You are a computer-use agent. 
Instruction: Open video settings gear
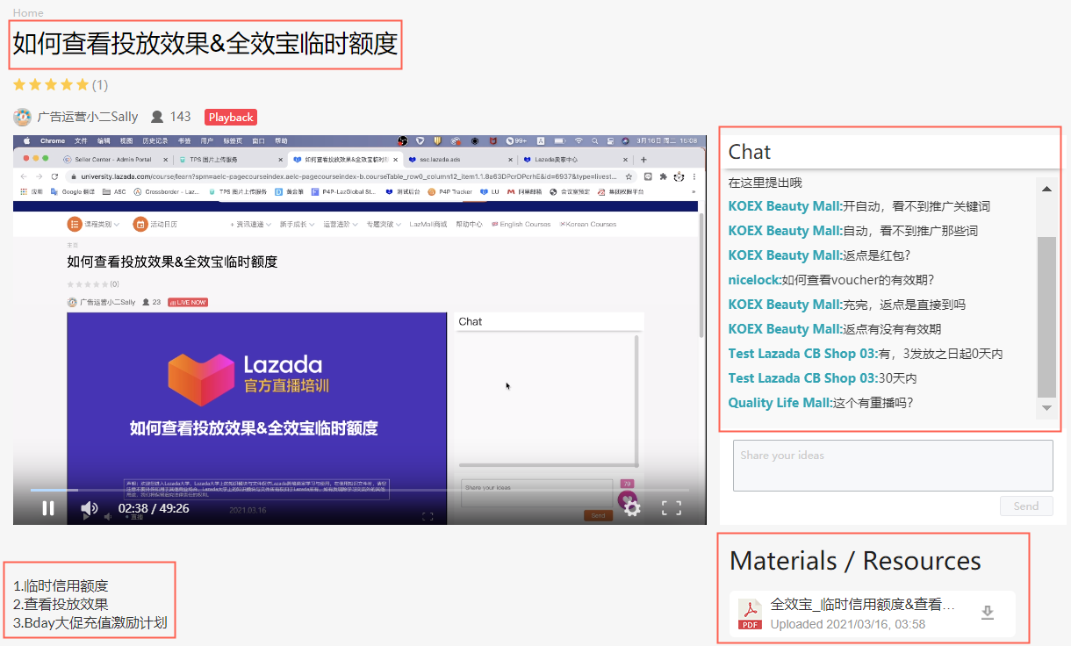point(632,508)
